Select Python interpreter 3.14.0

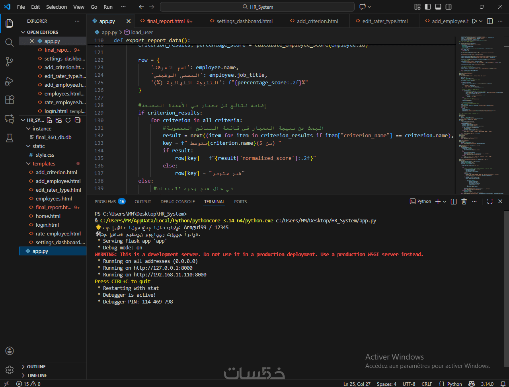point(487,384)
